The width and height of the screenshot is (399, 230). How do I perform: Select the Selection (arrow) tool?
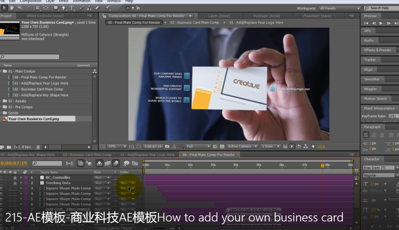click(4, 8)
